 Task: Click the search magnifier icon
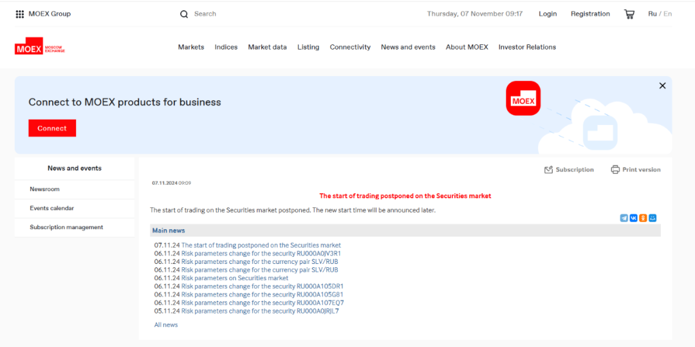(x=184, y=14)
